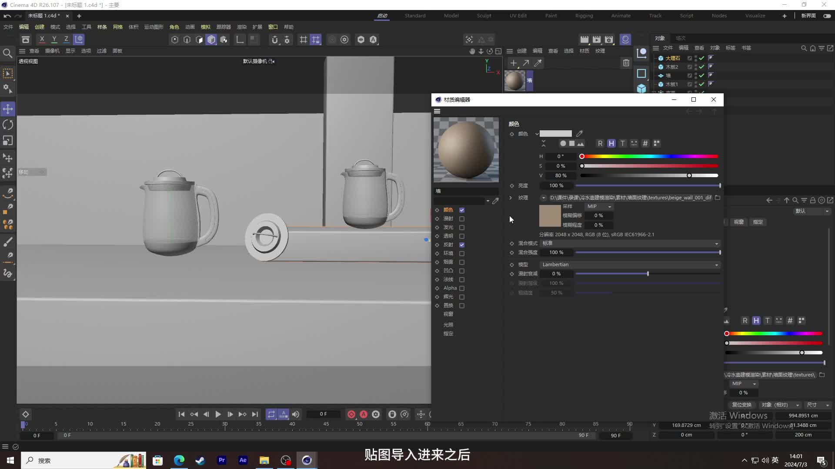Screen dimensions: 835x469
Task: Toggle loop playback icon in timeline
Action: click(x=271, y=414)
